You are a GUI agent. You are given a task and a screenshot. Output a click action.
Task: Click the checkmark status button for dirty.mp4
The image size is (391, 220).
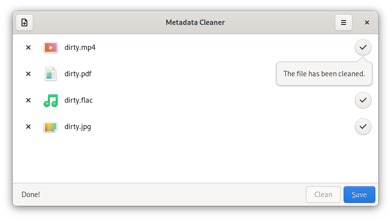pos(363,47)
